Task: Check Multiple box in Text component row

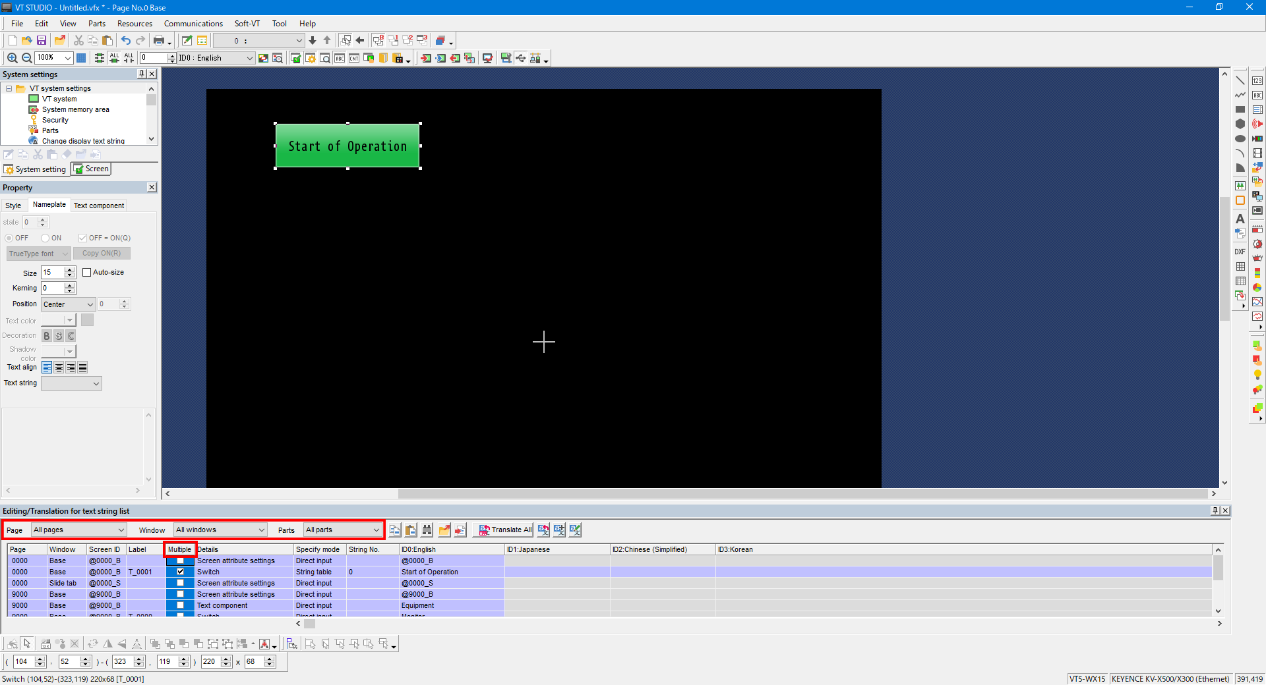Action: pyautogui.click(x=180, y=605)
